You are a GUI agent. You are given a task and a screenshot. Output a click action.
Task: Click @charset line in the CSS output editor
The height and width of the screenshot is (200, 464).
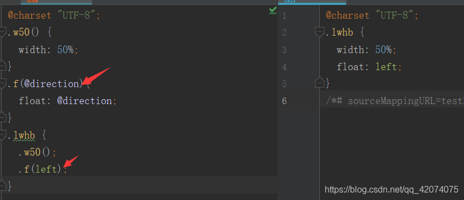[372, 15]
